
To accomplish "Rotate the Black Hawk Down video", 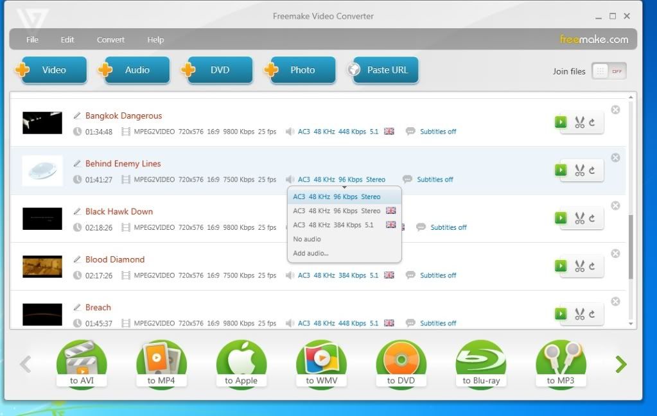I will pyautogui.click(x=592, y=218).
